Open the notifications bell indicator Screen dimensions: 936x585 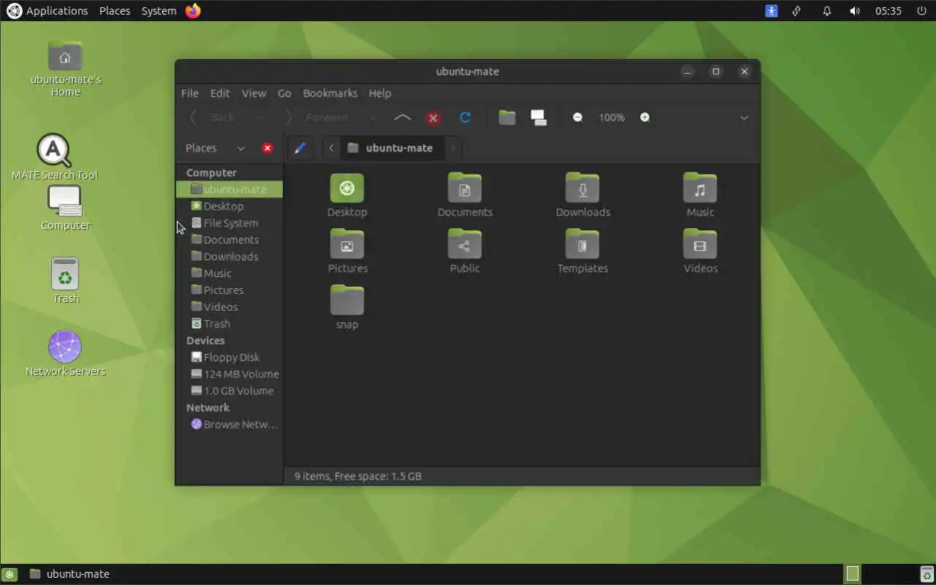click(827, 11)
